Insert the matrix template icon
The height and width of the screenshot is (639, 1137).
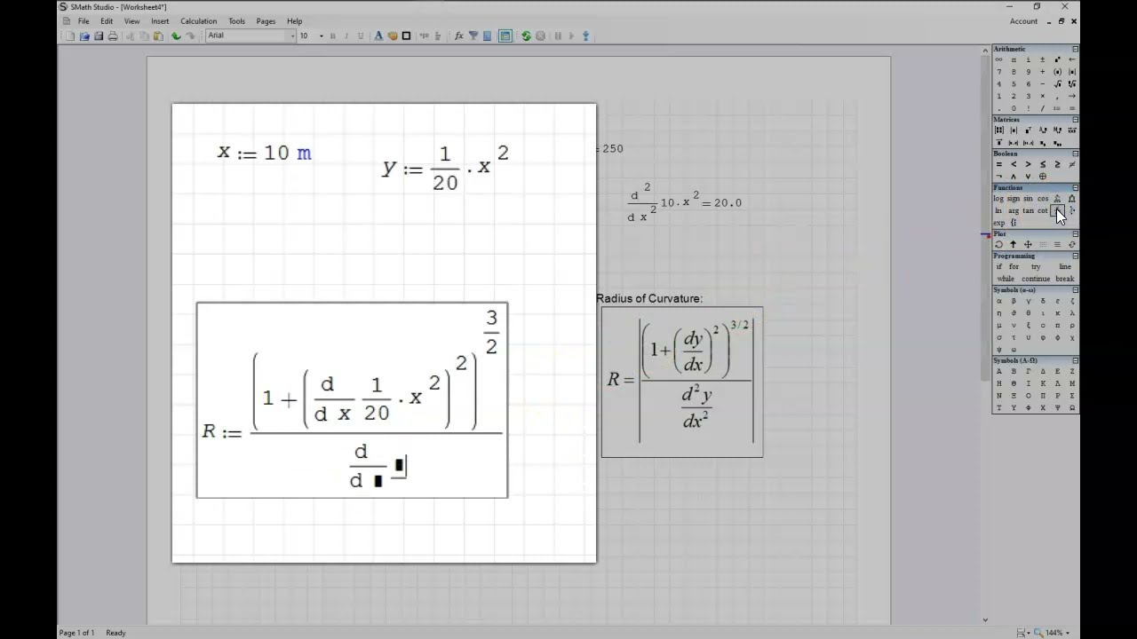click(999, 130)
